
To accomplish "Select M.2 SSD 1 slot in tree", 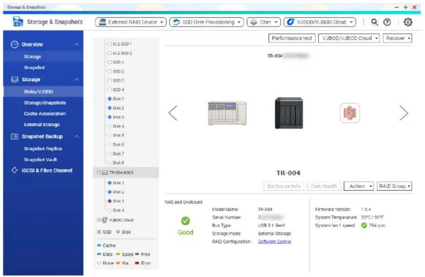I will pyautogui.click(x=119, y=44).
